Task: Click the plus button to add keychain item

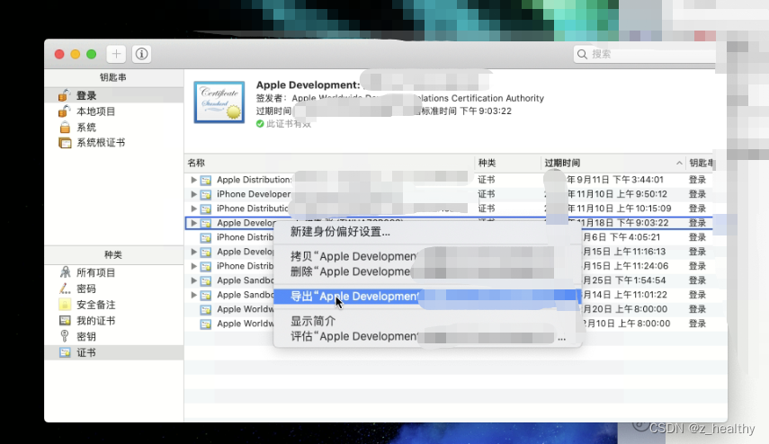Action: point(116,54)
